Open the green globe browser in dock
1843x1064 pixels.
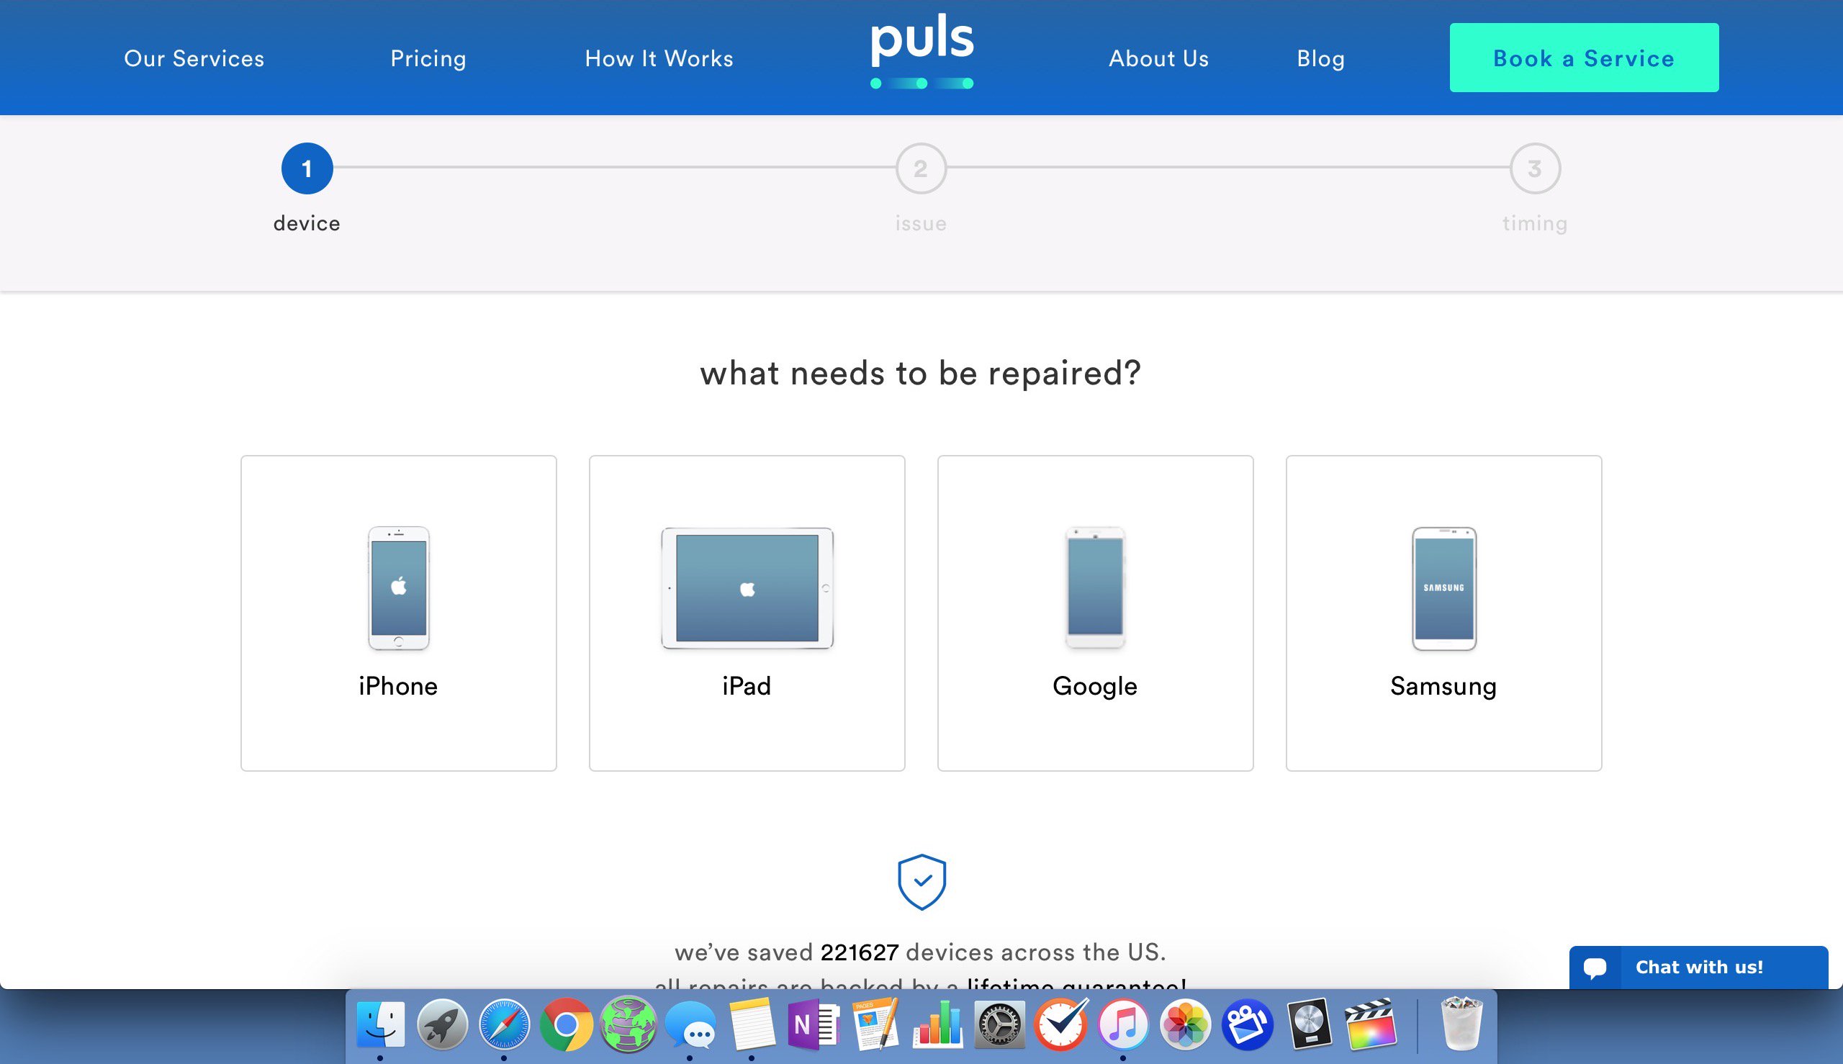click(x=628, y=1024)
